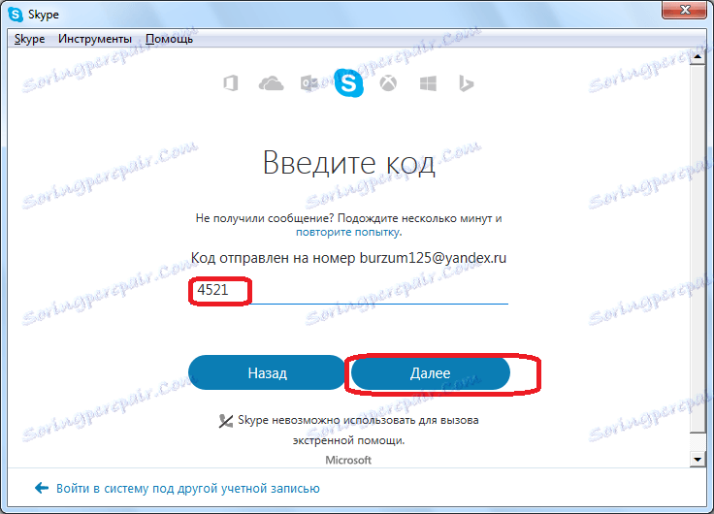Click the Skype title bar app icon
The image size is (714, 514).
(15, 15)
